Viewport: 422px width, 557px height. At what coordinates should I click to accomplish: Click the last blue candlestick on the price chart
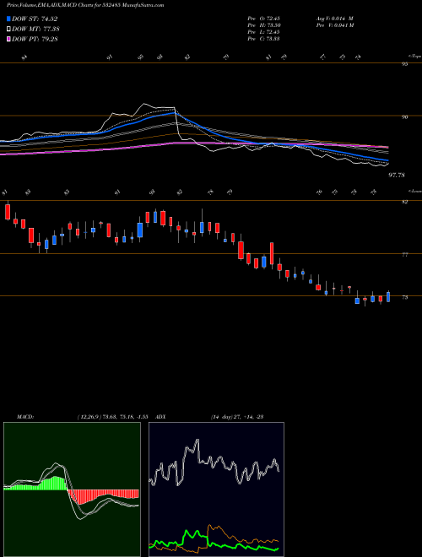[x=388, y=296]
